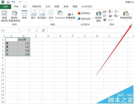Click the Excel application icon
134x104 pixels.
pyautogui.click(x=3, y=2)
